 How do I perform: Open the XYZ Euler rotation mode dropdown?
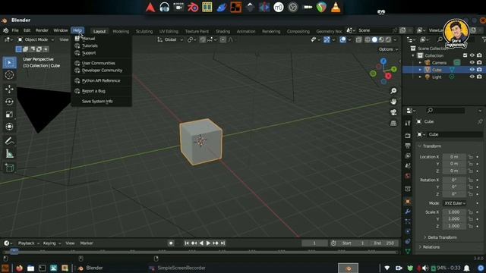(455, 203)
